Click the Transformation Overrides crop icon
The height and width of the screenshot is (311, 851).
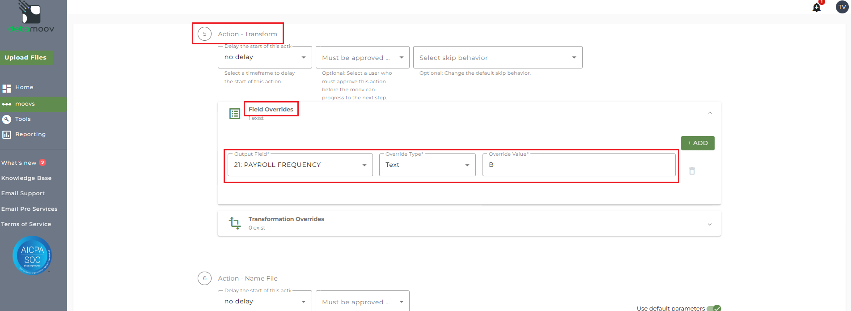235,223
